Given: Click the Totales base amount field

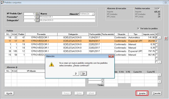Looking at the screenshot, I should (111, 85).
